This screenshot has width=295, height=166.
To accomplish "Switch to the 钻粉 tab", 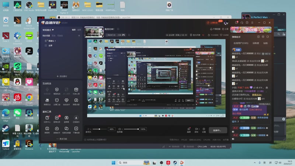I will coord(265,43).
